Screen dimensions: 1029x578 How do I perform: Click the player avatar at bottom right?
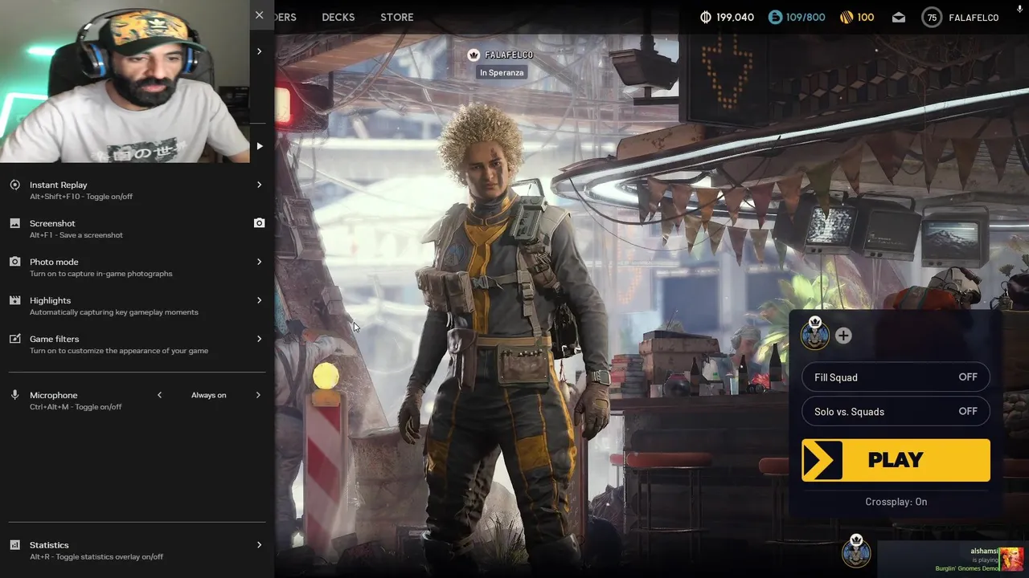click(x=856, y=552)
